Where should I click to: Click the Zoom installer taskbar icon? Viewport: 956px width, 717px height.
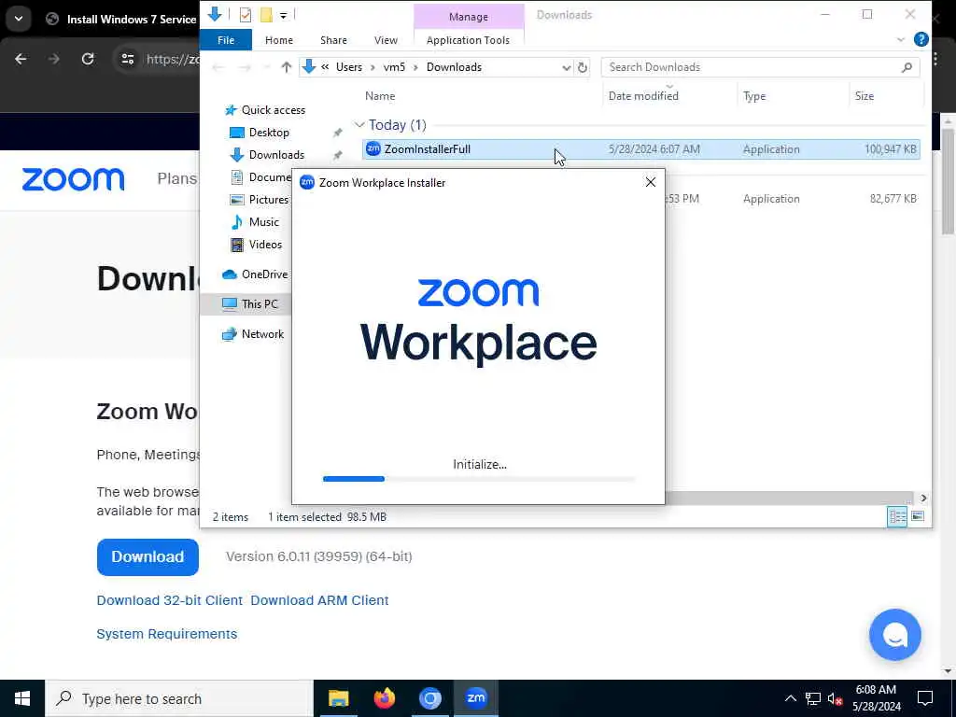point(475,698)
